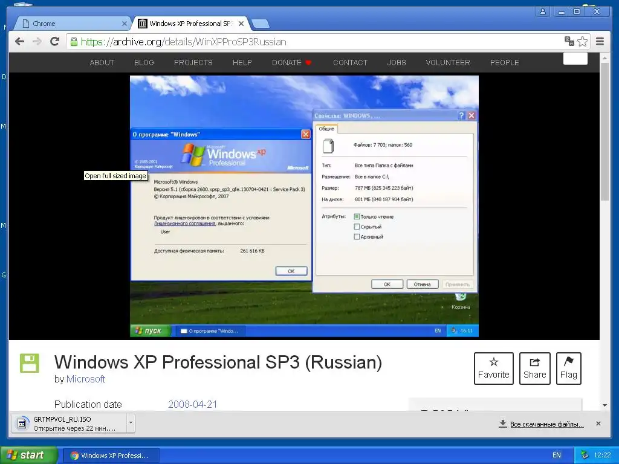The width and height of the screenshot is (619, 464).
Task: Click the green padlock security icon
Action: tap(74, 42)
